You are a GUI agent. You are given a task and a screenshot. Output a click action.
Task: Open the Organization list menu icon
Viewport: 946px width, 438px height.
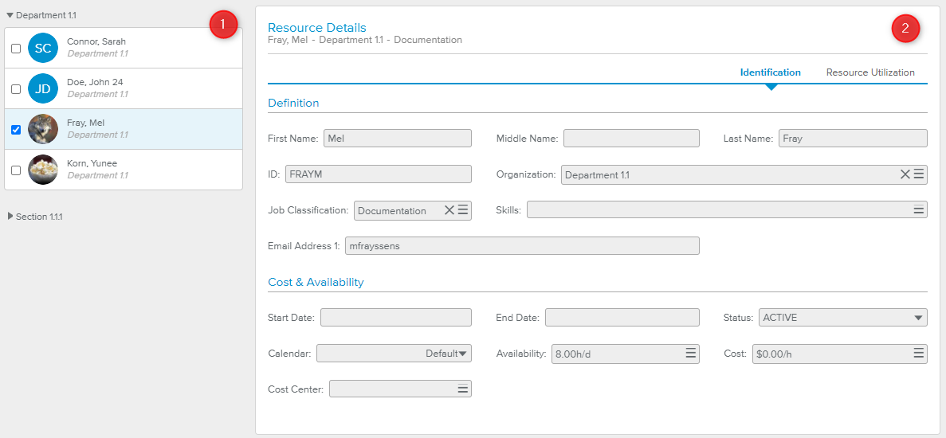[x=919, y=174]
